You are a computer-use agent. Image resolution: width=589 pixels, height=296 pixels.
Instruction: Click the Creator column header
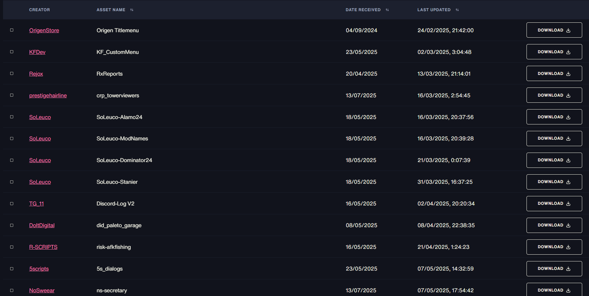pos(39,10)
